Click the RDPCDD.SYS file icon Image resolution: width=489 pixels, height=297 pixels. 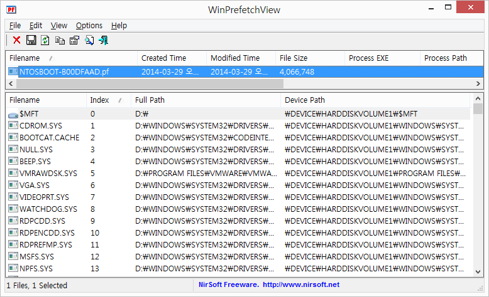[x=13, y=221]
